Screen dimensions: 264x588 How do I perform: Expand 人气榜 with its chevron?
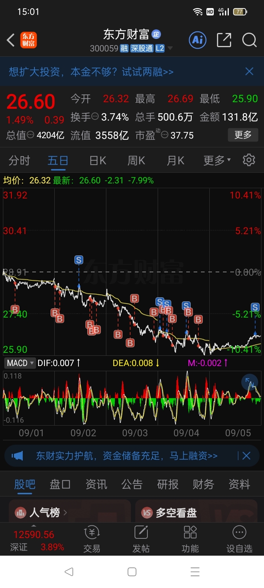[65, 512]
